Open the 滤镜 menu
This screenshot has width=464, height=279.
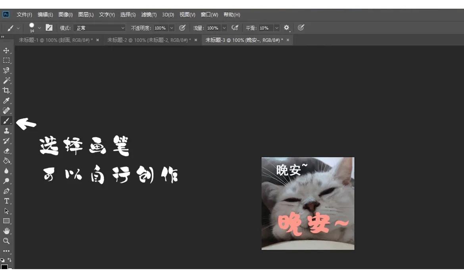tap(149, 15)
